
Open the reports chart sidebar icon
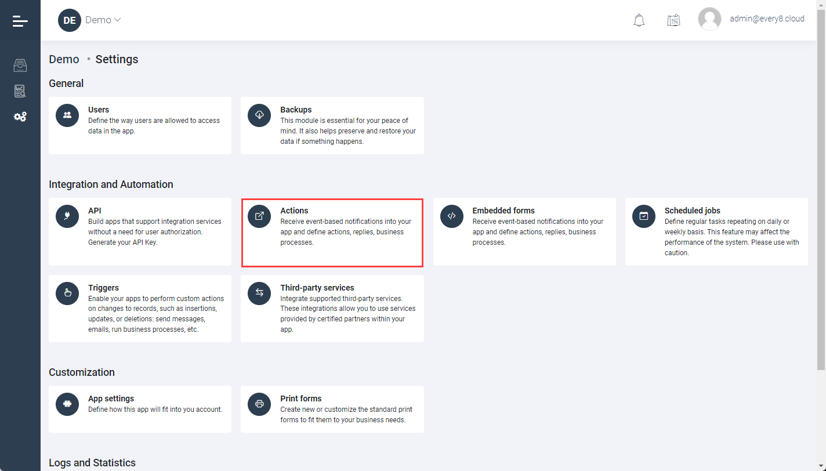tap(20, 91)
